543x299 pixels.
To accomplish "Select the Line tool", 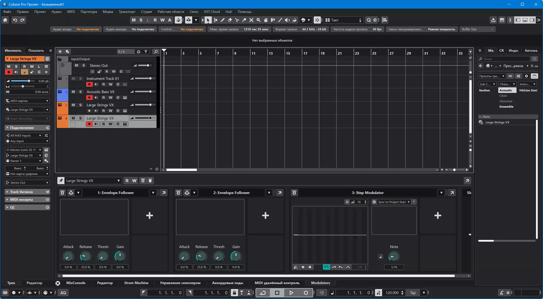I will (280, 20).
